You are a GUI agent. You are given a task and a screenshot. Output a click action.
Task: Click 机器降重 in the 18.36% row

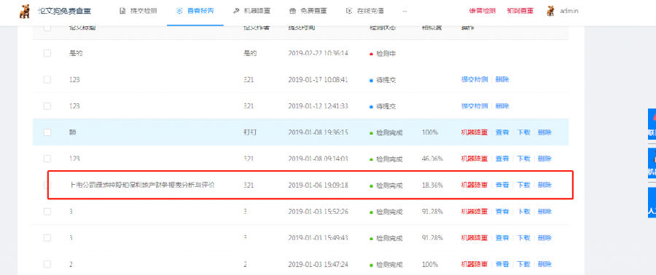point(475,185)
